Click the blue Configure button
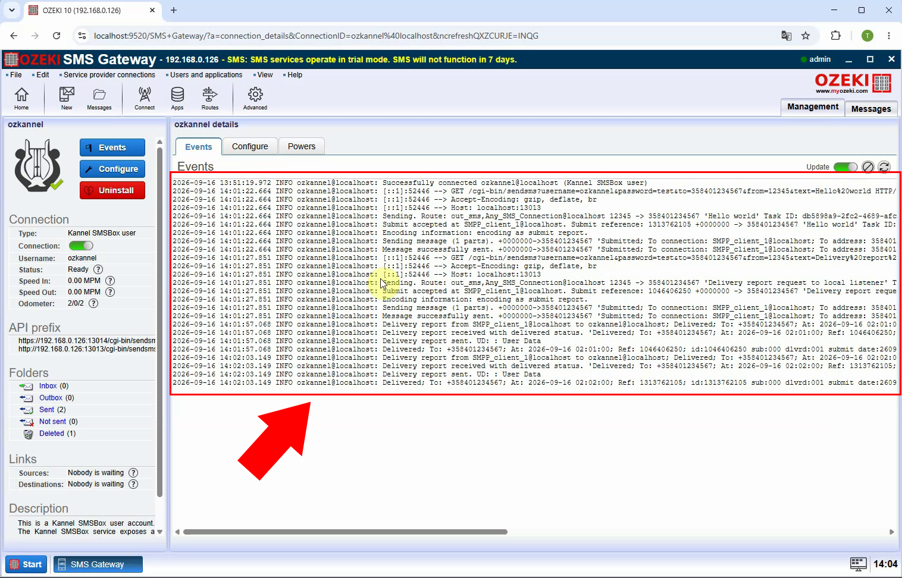Image resolution: width=902 pixels, height=578 pixels. [112, 169]
